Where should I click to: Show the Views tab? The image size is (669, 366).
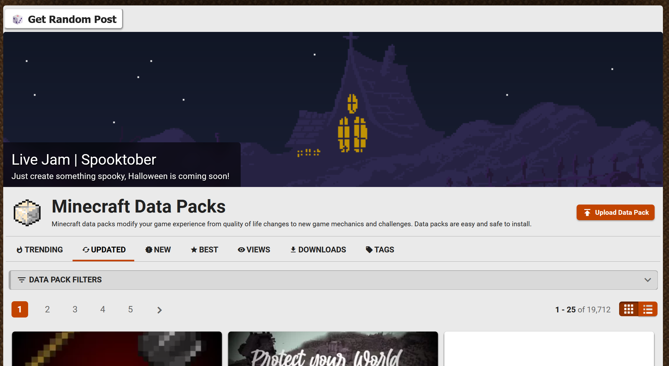pos(254,250)
